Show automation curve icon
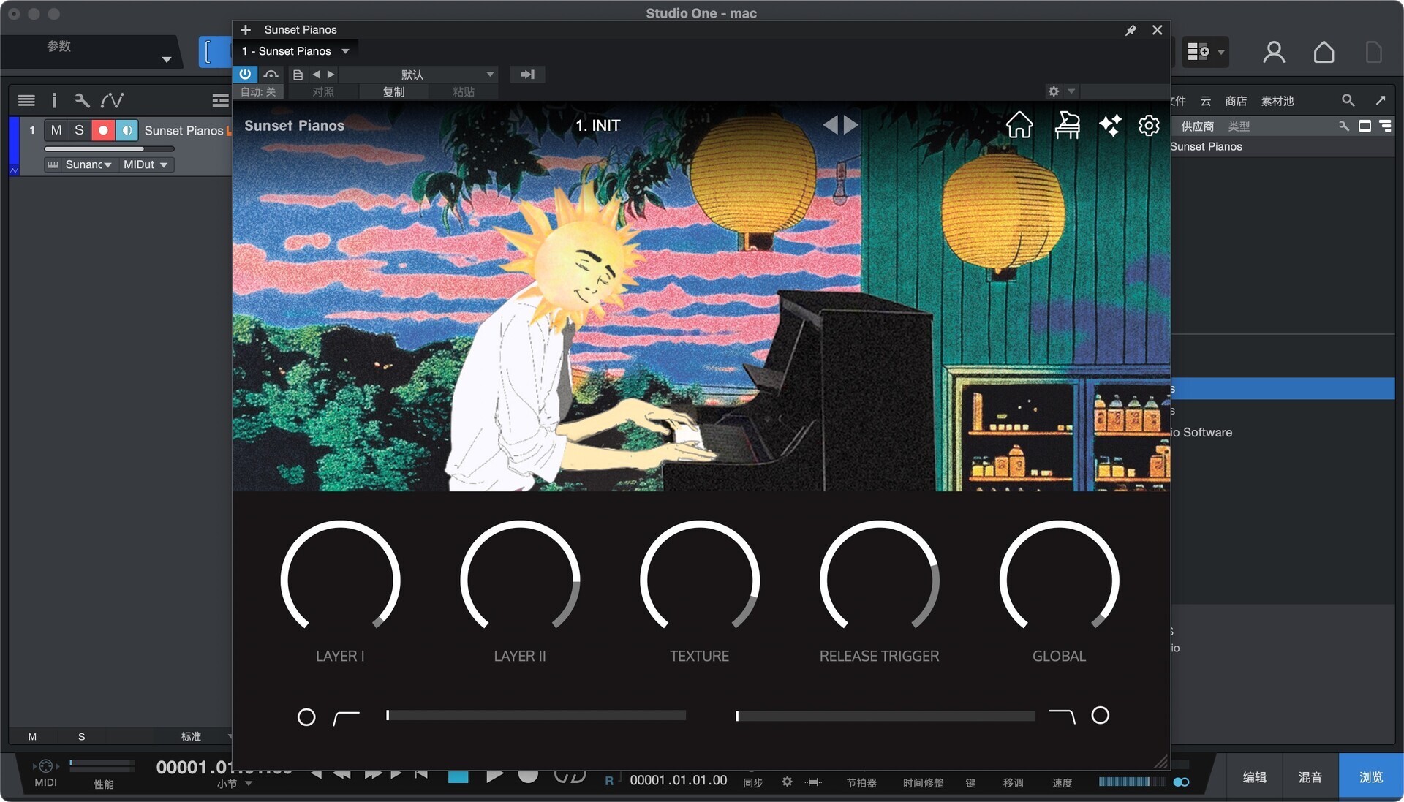This screenshot has width=1404, height=802. click(113, 101)
